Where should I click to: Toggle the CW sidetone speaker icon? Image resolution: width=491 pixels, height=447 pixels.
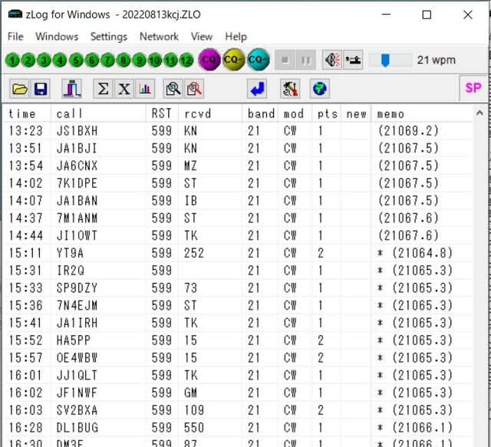(332, 60)
